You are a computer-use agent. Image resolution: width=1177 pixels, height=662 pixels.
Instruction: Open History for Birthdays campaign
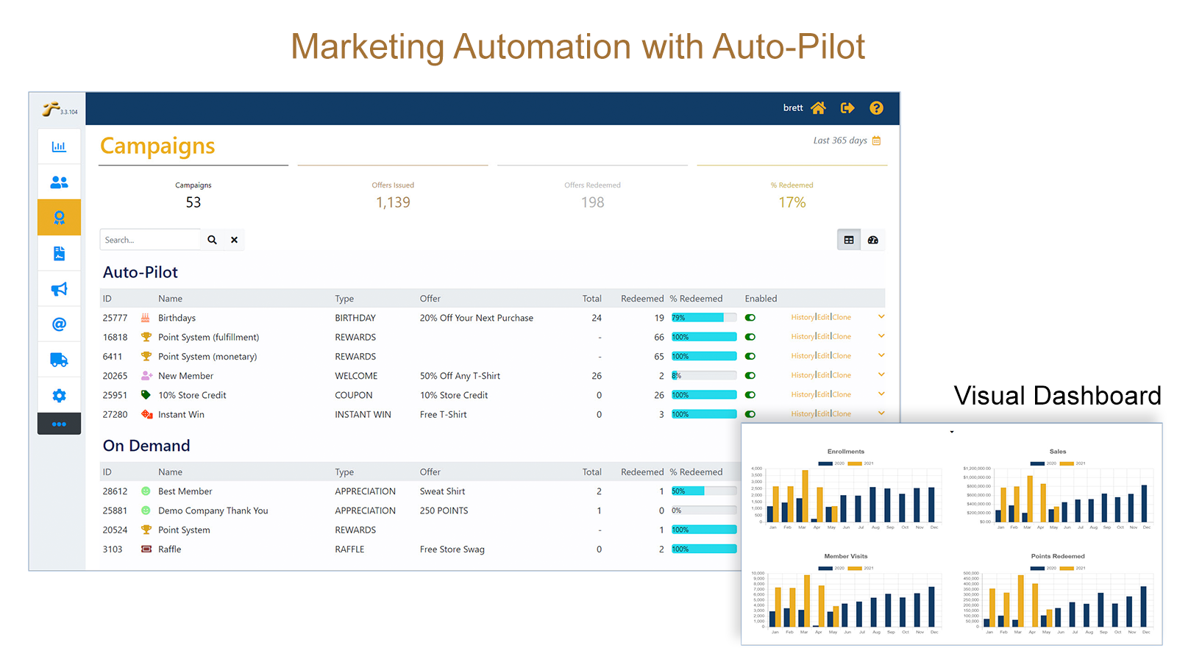coord(803,318)
